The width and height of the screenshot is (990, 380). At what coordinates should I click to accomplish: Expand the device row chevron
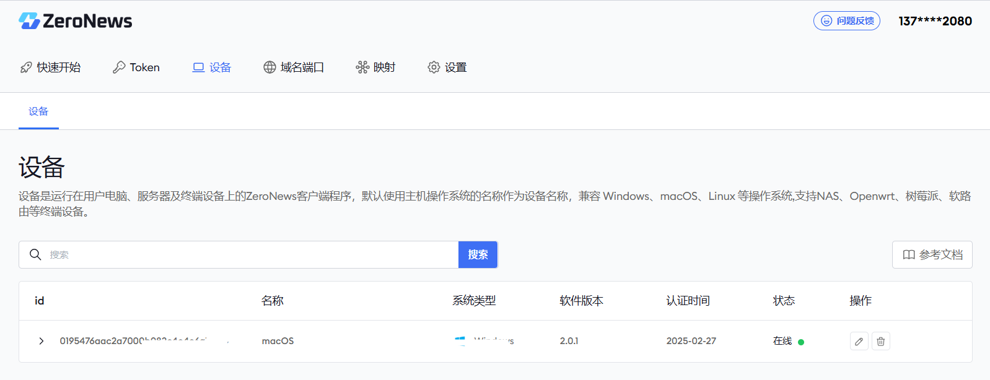click(x=42, y=341)
